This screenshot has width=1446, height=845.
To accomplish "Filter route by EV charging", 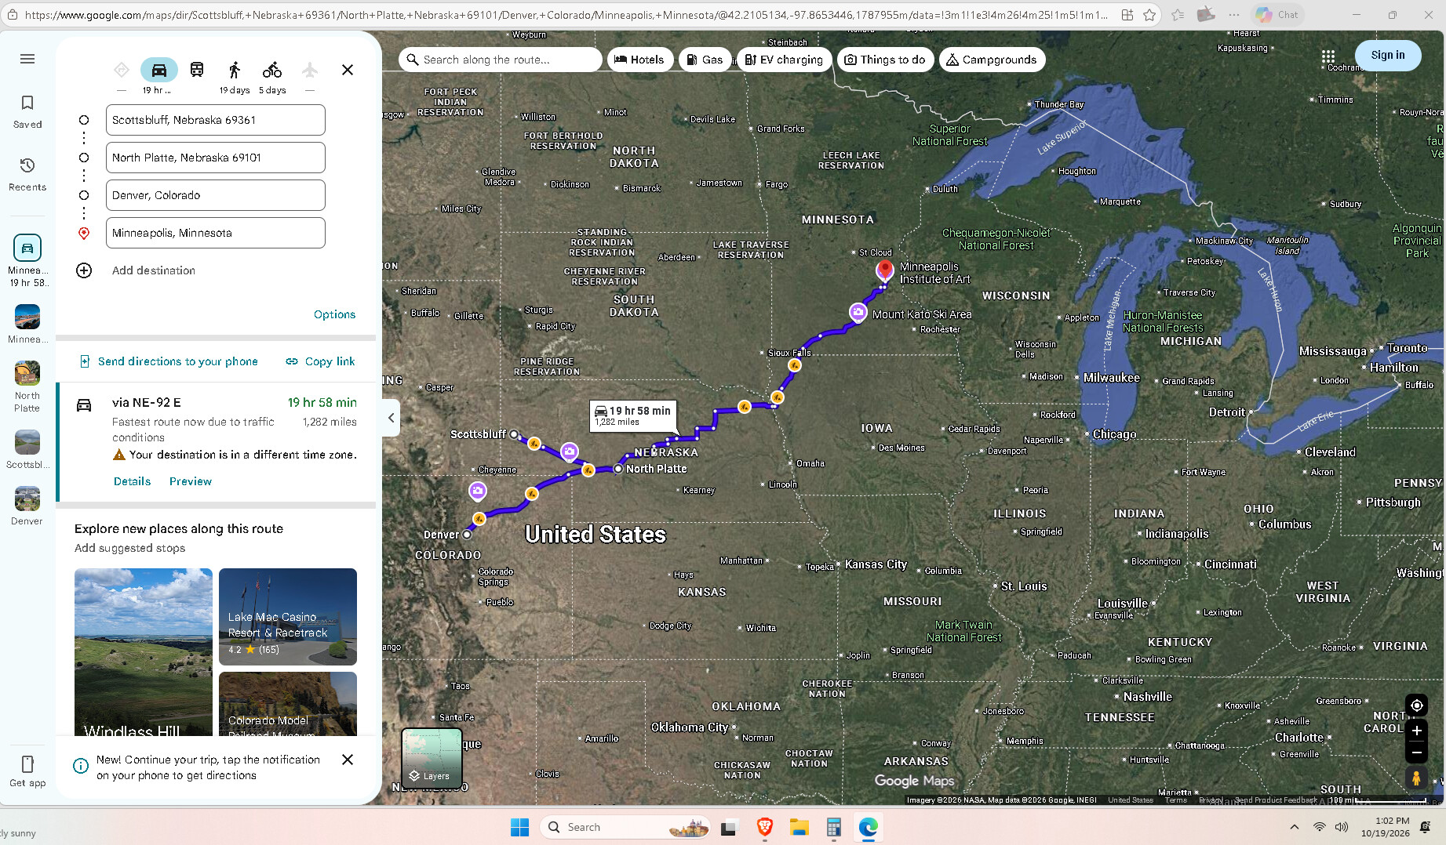I will (784, 60).
